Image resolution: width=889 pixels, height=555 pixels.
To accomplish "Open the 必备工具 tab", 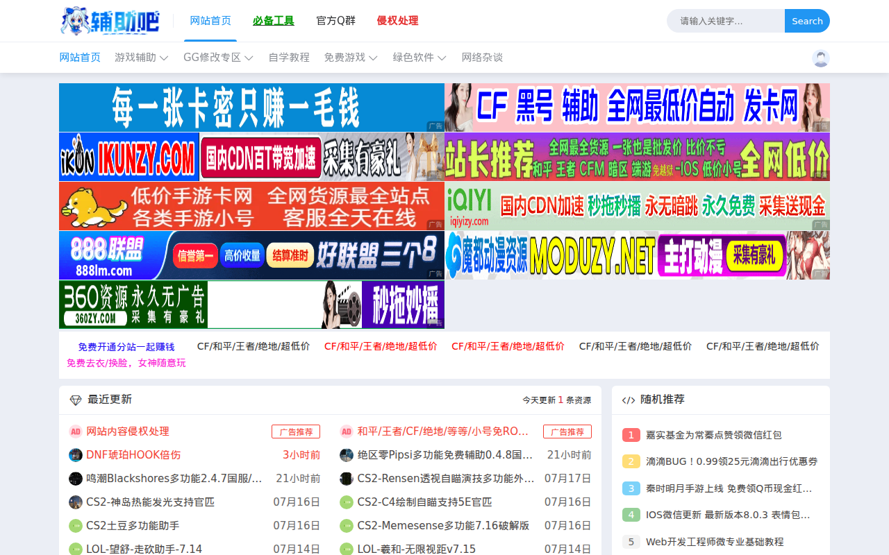I will click(x=273, y=21).
